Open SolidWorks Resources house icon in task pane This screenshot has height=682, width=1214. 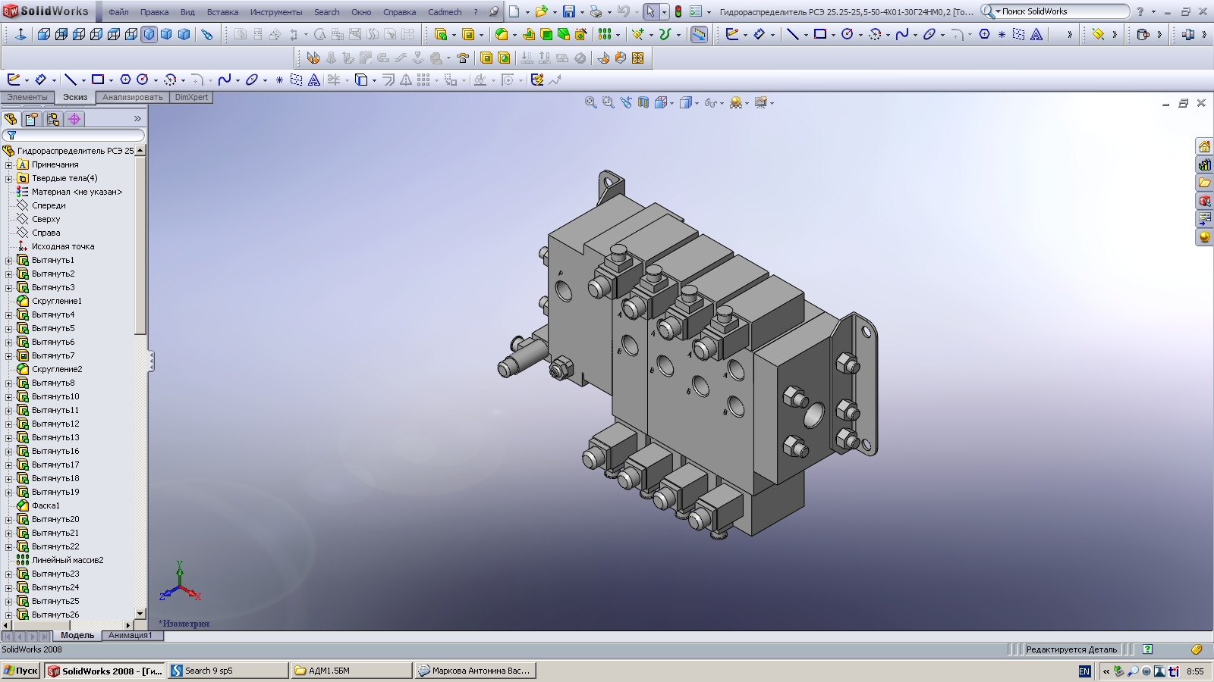tap(1204, 146)
